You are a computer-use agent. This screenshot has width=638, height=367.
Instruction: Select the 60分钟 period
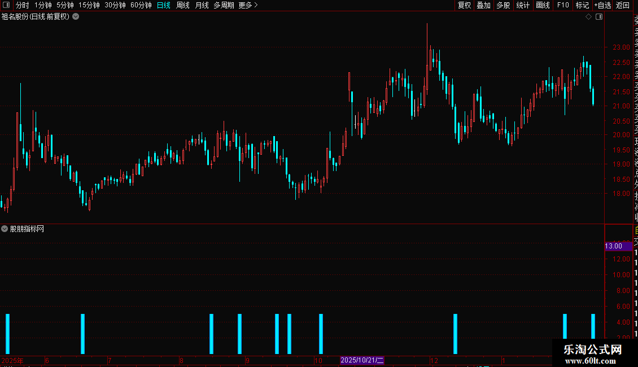141,5
